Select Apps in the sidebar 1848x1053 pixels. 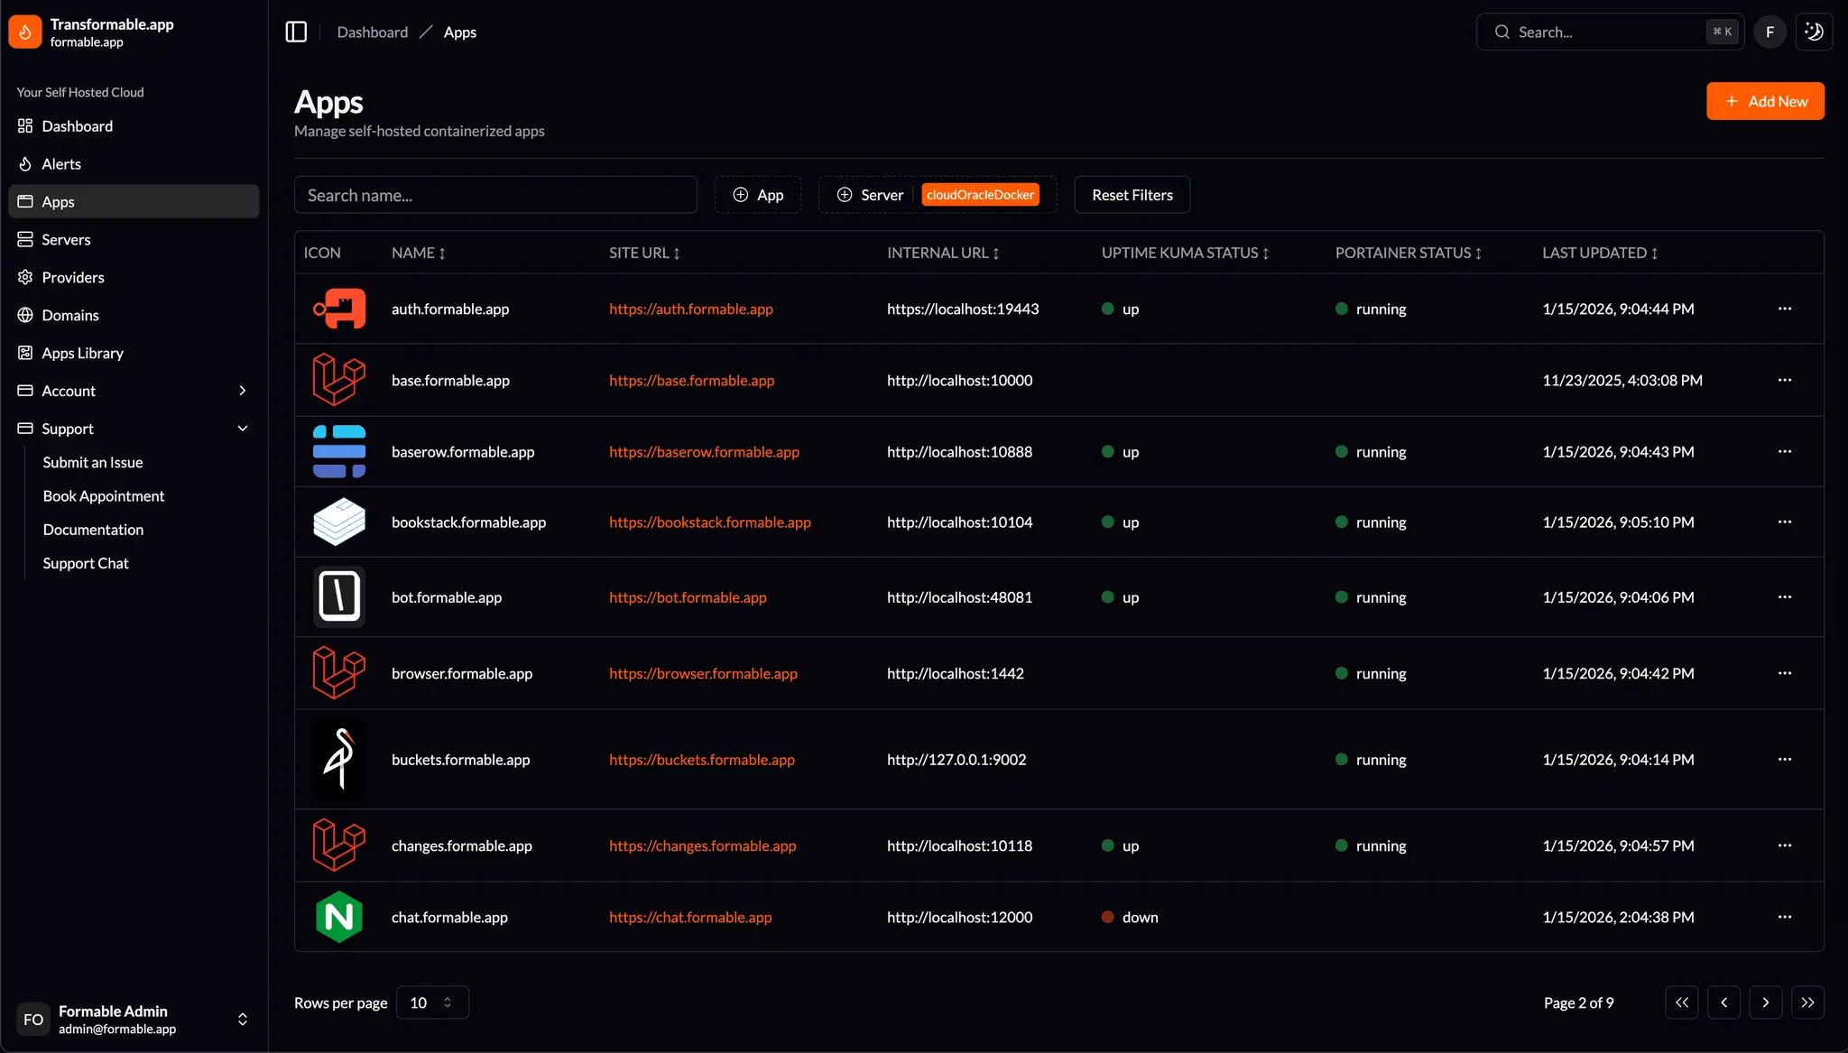point(134,202)
